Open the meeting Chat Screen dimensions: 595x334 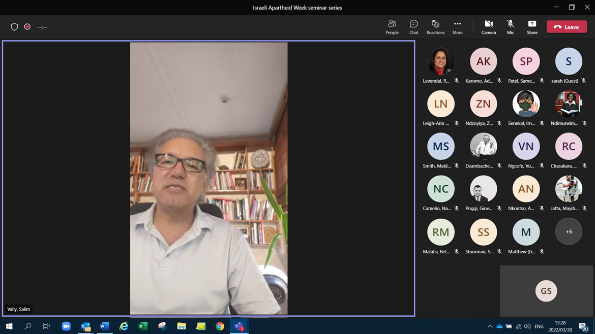tap(413, 27)
